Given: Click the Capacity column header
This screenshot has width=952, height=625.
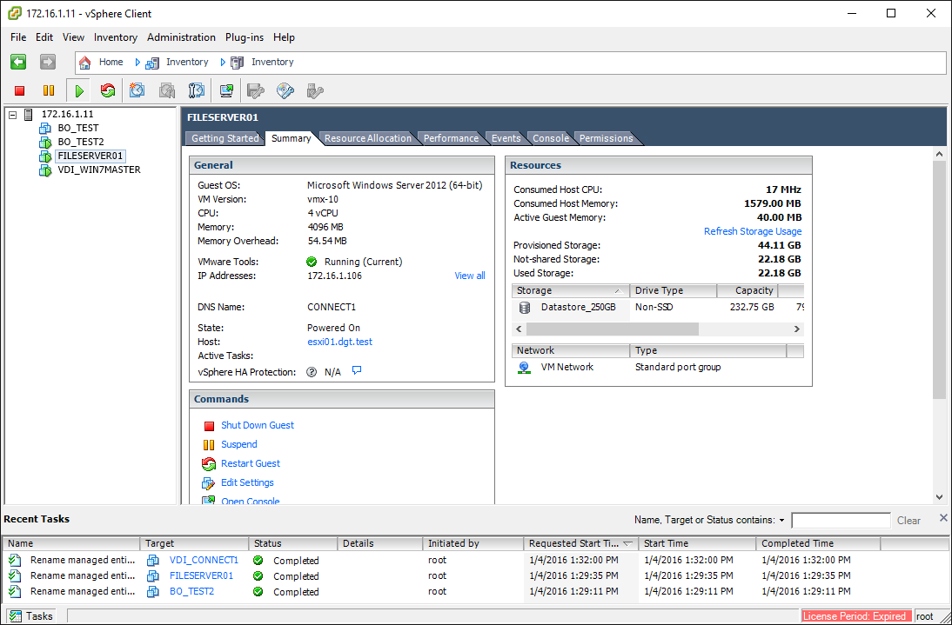Looking at the screenshot, I should [x=748, y=290].
